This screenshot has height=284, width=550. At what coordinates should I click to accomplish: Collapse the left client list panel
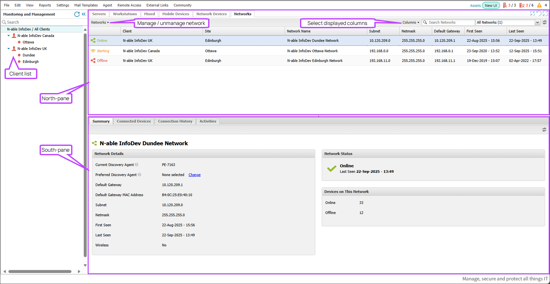point(84,14)
